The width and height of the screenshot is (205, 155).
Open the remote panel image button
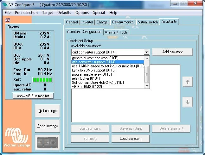click(x=48, y=142)
